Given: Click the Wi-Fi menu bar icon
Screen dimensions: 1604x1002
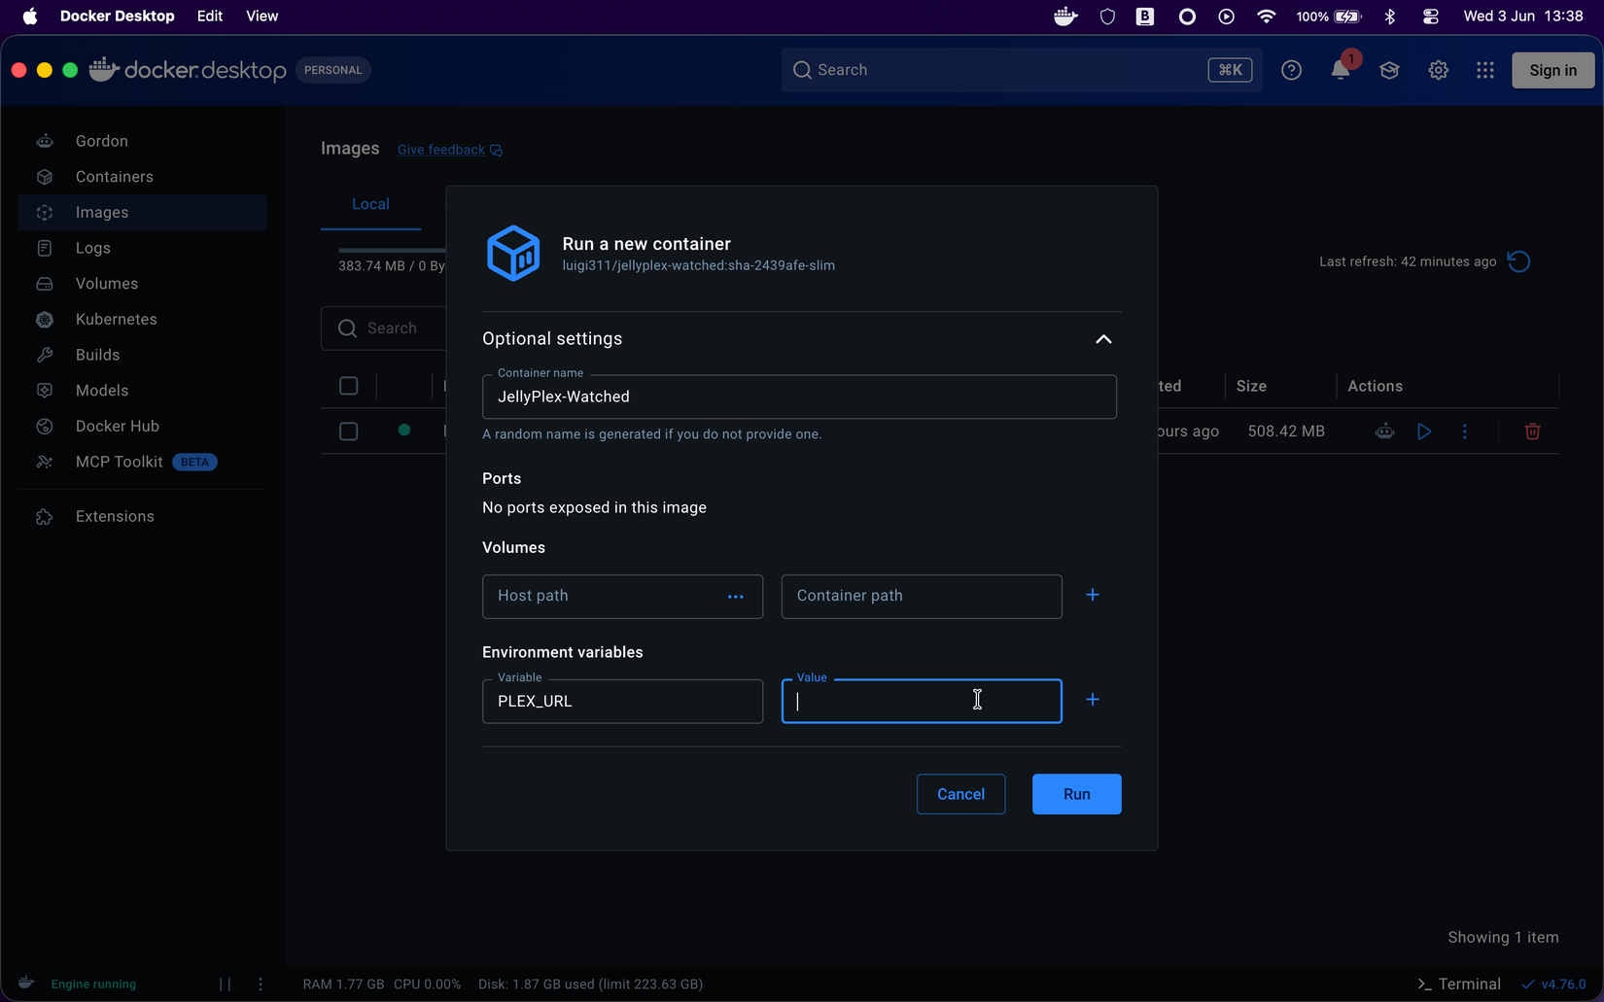Looking at the screenshot, I should point(1266,17).
